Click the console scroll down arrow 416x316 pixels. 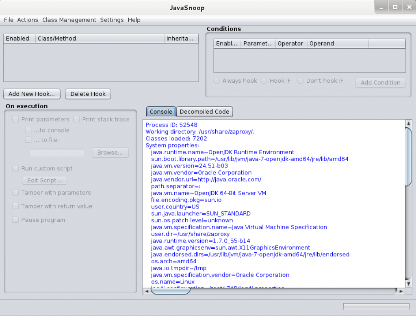coord(409,284)
